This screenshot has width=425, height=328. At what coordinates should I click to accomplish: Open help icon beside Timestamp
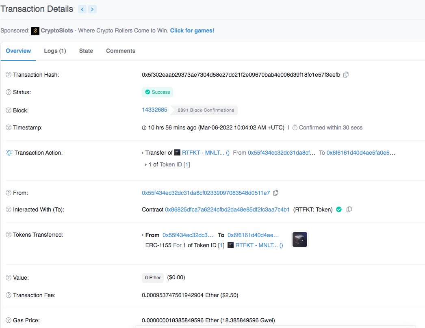[x=9, y=127]
